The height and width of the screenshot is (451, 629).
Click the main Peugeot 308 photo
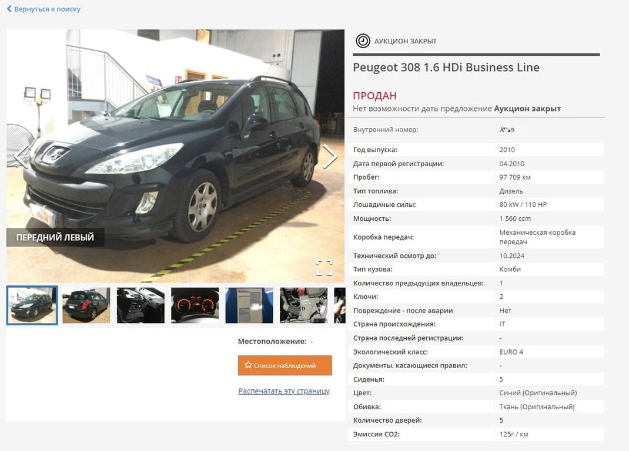coord(175,156)
